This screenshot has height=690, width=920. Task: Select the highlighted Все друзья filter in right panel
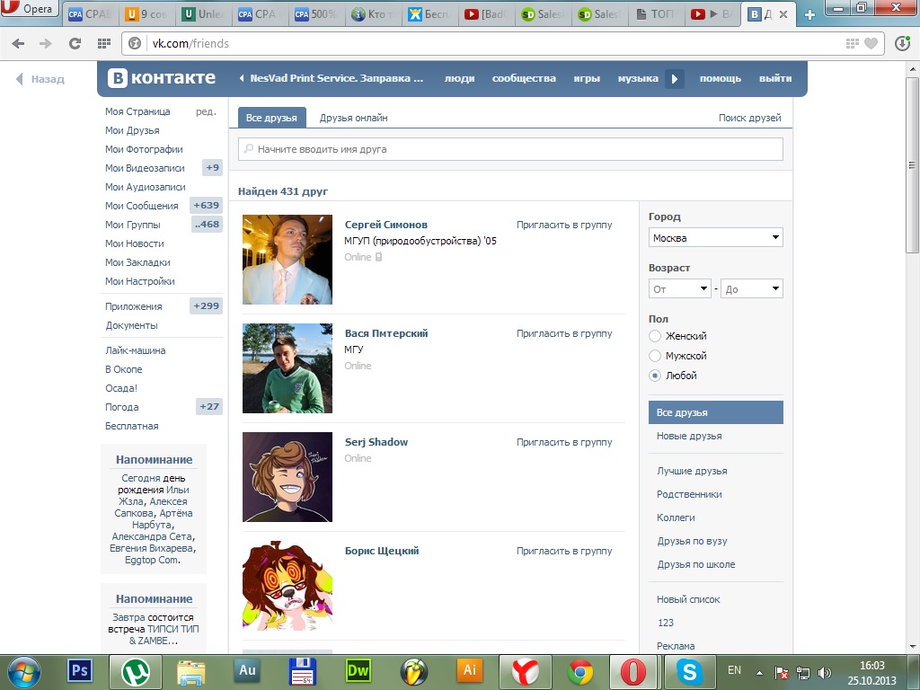(716, 412)
